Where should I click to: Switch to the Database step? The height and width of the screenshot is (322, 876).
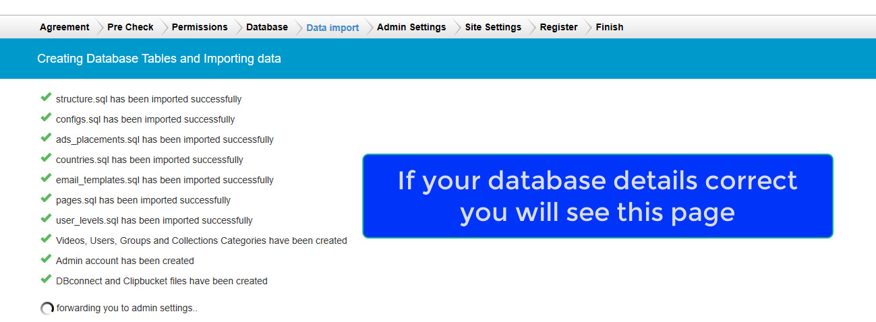[x=267, y=27]
